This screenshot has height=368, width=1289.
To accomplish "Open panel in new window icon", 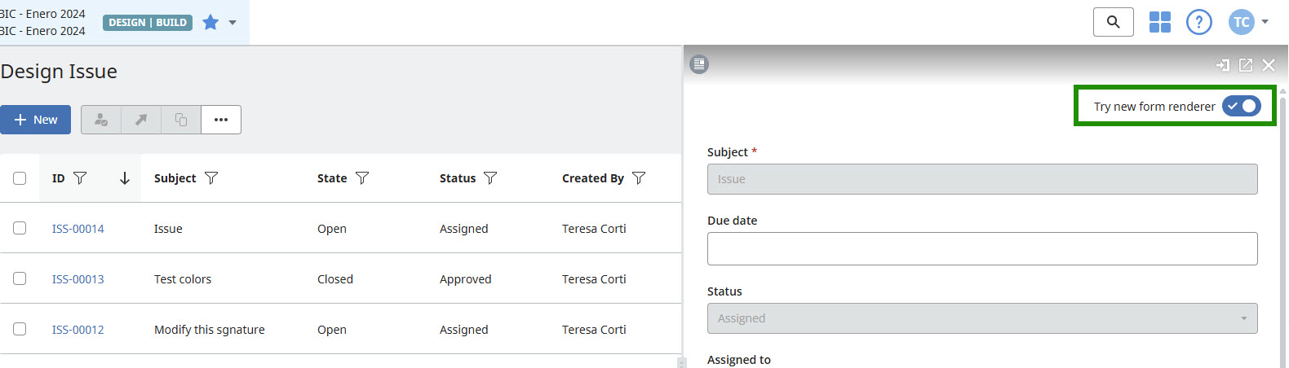I will (x=1245, y=65).
